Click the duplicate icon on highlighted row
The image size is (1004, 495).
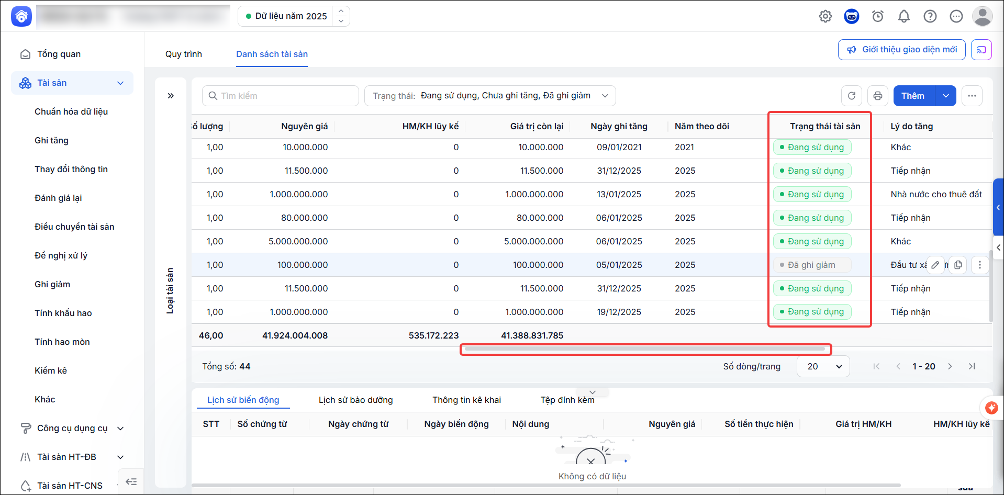click(x=958, y=265)
